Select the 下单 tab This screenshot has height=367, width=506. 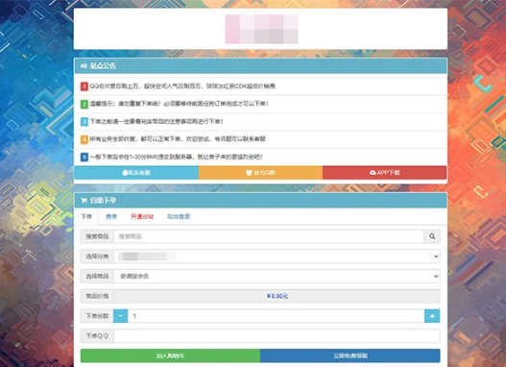point(86,216)
